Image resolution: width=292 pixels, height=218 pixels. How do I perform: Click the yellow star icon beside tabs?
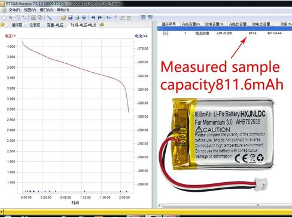tap(2, 24)
